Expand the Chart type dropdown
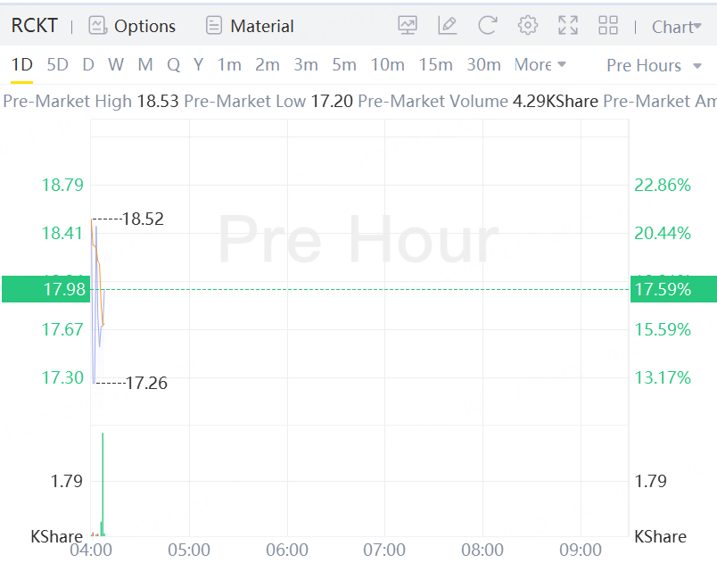Screen dimensions: 717x563 pos(676,27)
